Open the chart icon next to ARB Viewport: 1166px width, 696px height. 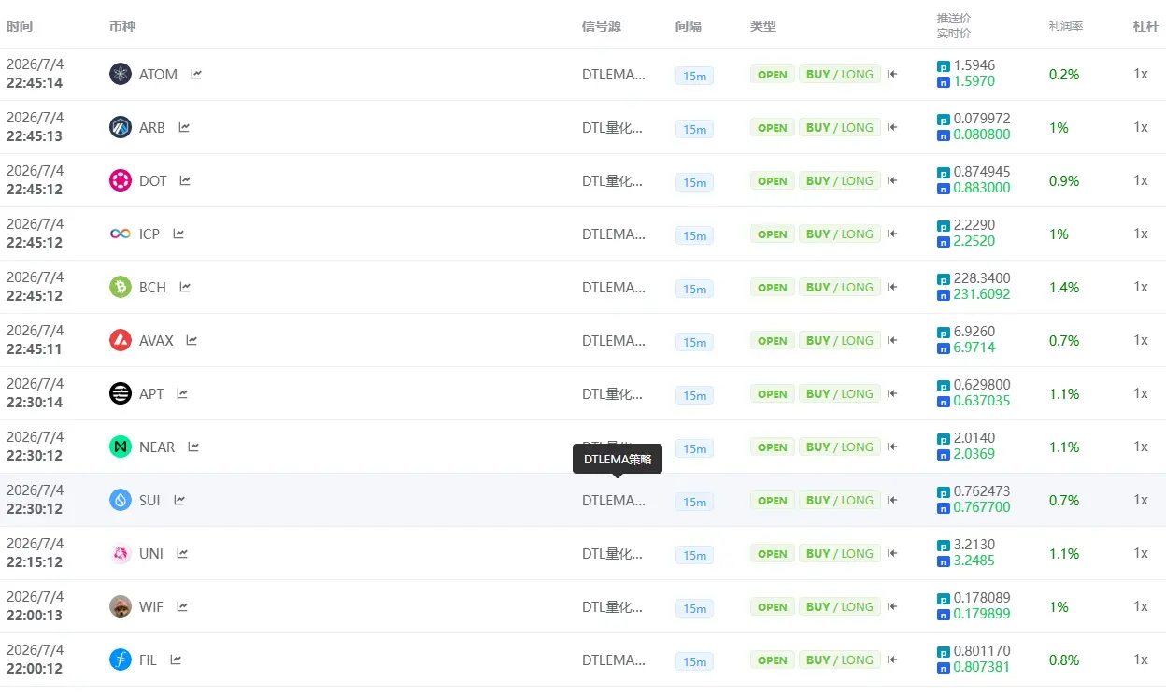point(184,127)
